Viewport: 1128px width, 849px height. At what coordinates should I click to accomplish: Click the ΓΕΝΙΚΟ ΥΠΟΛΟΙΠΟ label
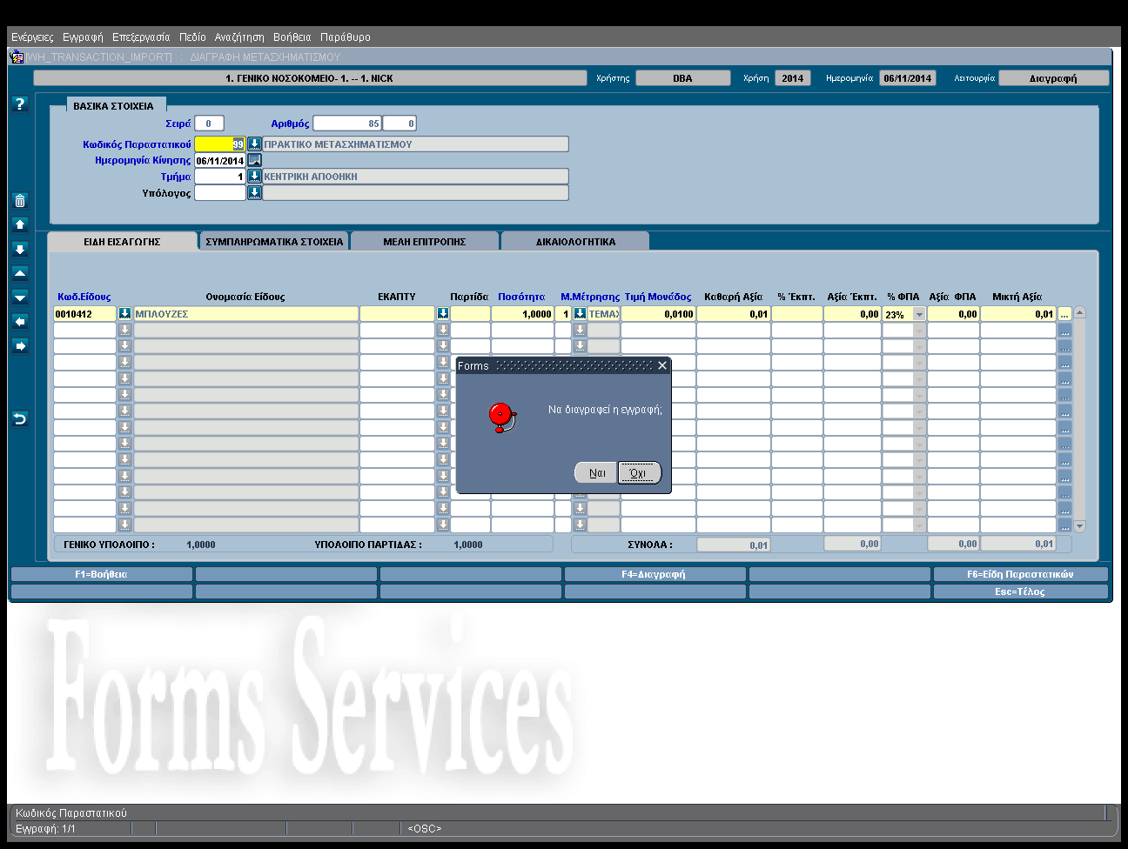[x=110, y=545]
